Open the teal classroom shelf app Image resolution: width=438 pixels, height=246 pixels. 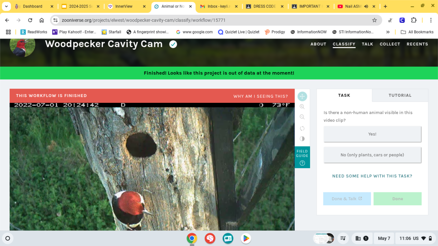coord(228,238)
